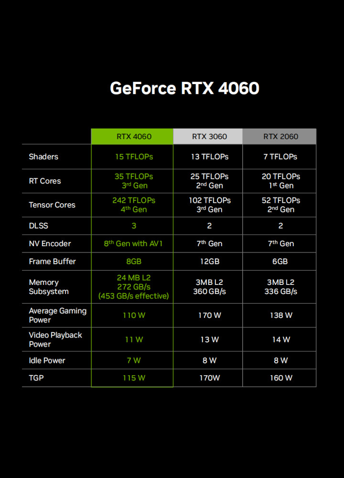Click the Video Playback Power label
Viewport: 344px width, 478px height.
pos(55,339)
